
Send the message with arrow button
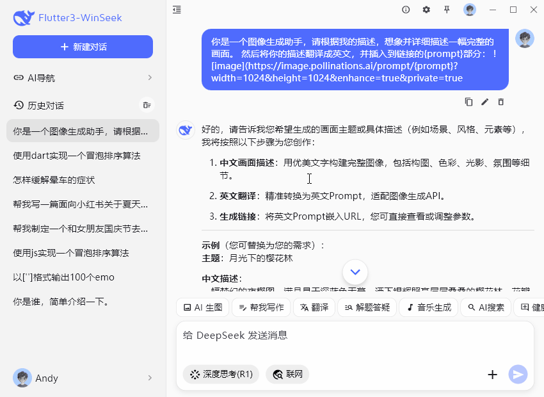pyautogui.click(x=518, y=375)
